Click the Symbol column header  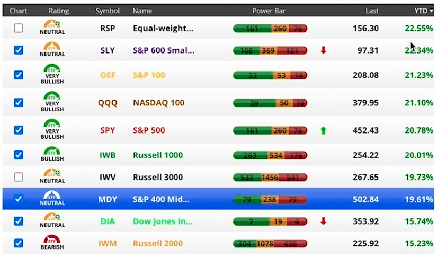tap(108, 11)
